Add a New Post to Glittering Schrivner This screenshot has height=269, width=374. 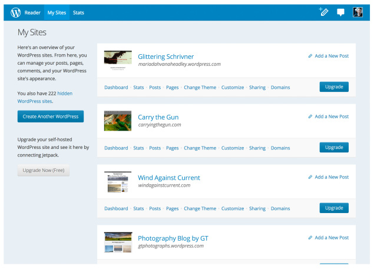pyautogui.click(x=329, y=56)
